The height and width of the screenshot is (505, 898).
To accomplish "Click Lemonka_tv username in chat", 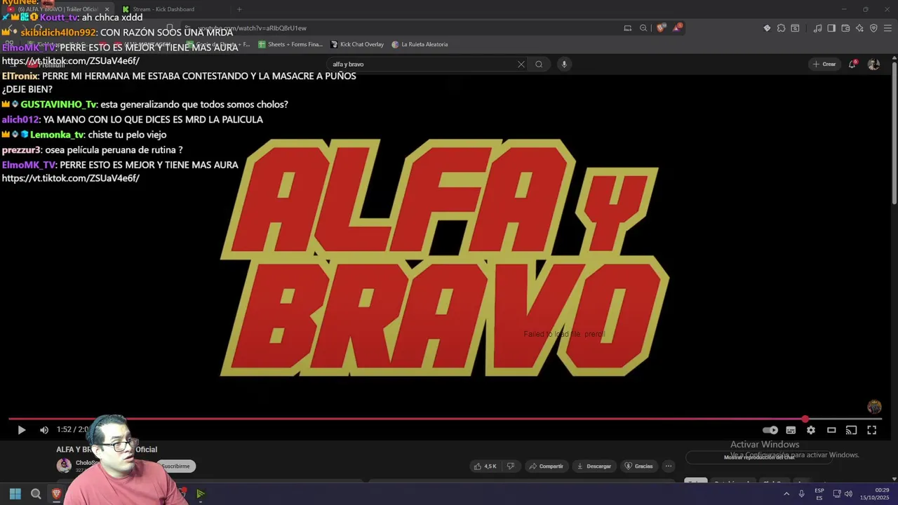I will (x=57, y=135).
